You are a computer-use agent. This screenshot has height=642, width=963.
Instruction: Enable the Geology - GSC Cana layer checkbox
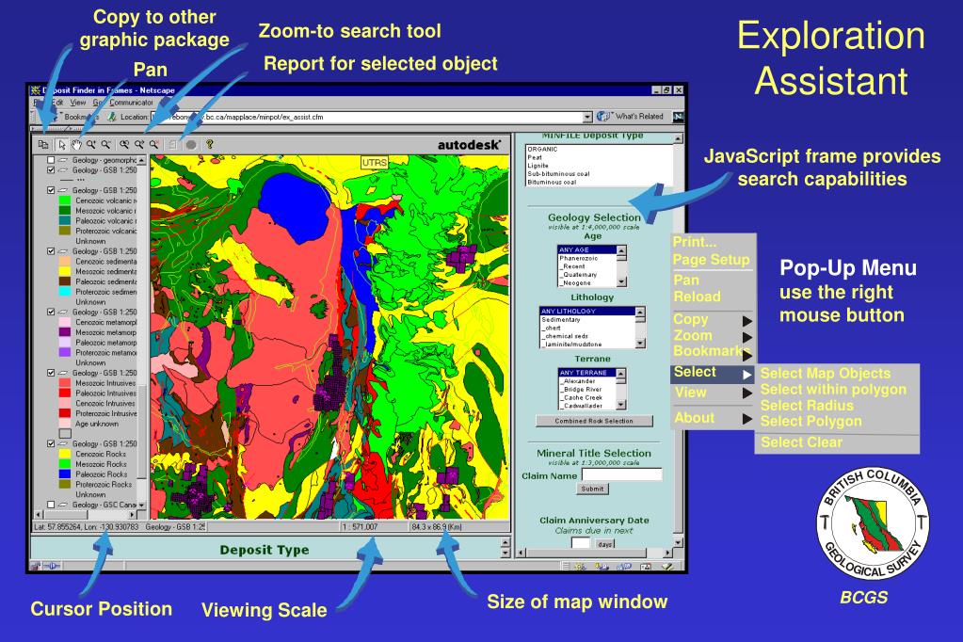(51, 505)
